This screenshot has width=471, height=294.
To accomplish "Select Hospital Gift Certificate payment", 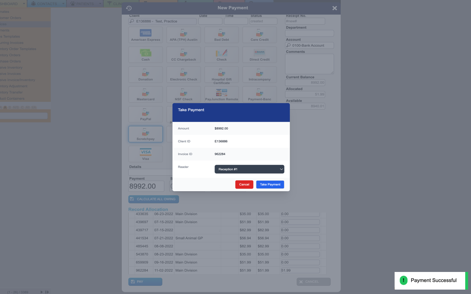I will pos(222,75).
